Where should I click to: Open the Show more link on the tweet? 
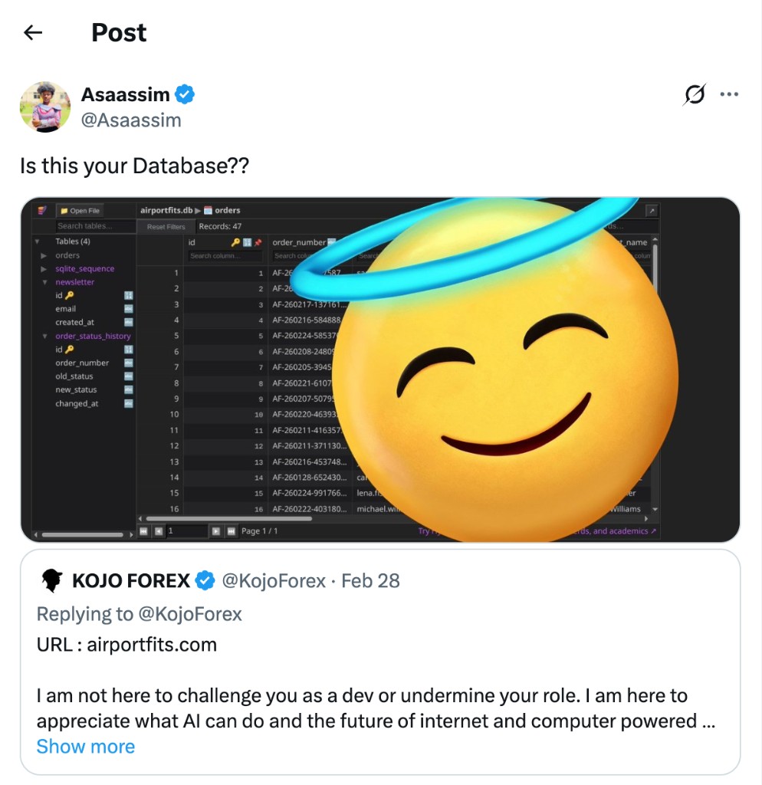[x=85, y=746]
